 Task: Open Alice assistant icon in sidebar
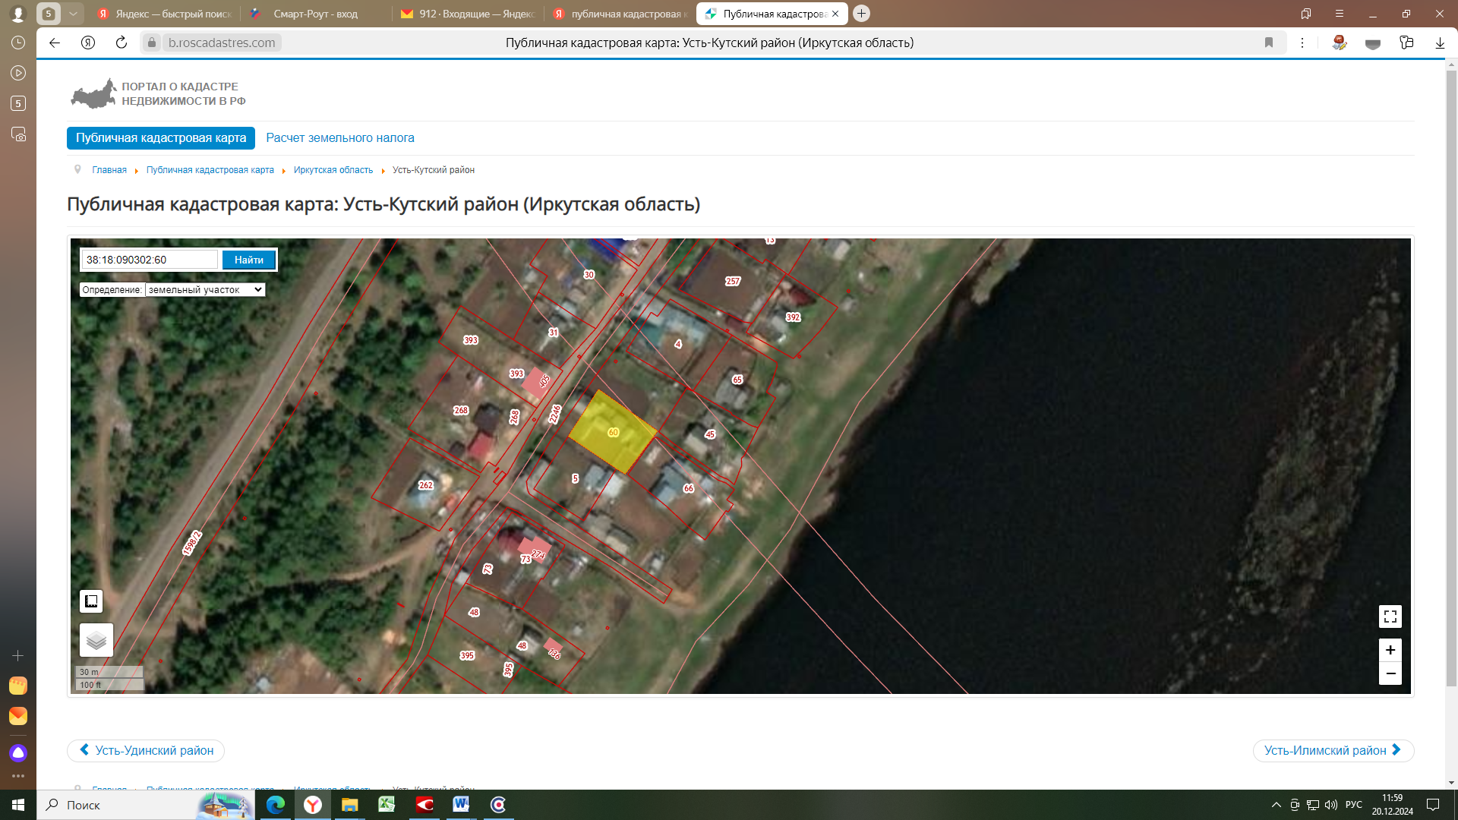point(18,753)
